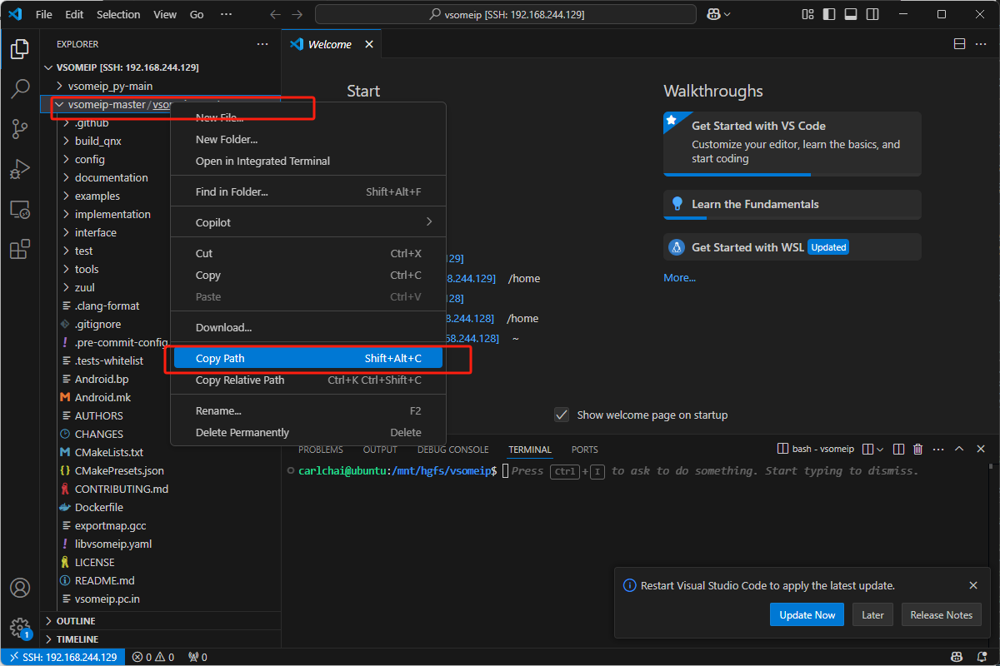The image size is (1000, 666).
Task: Open the Accounts menu icon
Action: pos(20,588)
